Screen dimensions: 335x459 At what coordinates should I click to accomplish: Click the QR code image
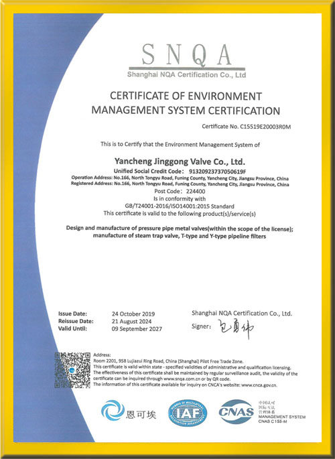click(x=72, y=370)
